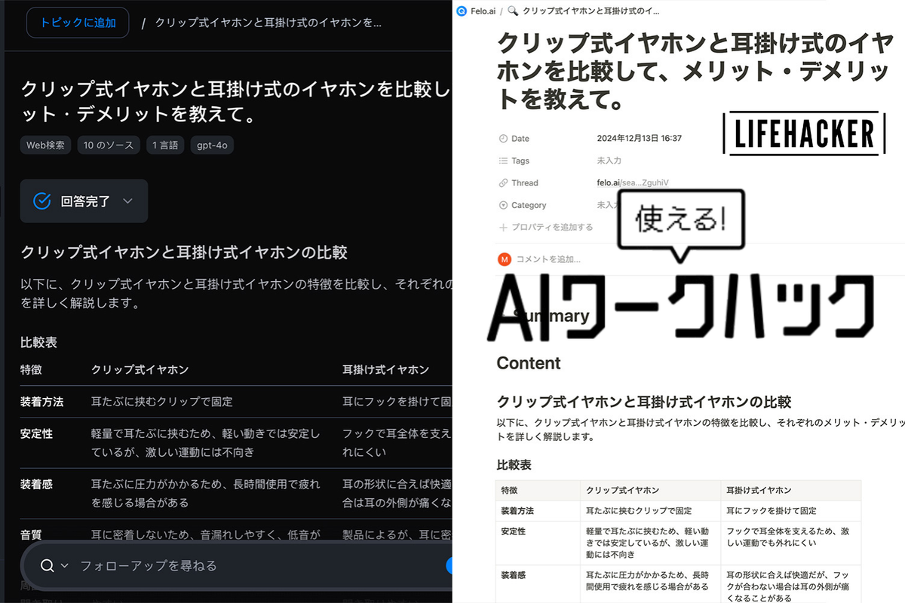Click the orange M avatar near コメントを追加

tap(503, 259)
